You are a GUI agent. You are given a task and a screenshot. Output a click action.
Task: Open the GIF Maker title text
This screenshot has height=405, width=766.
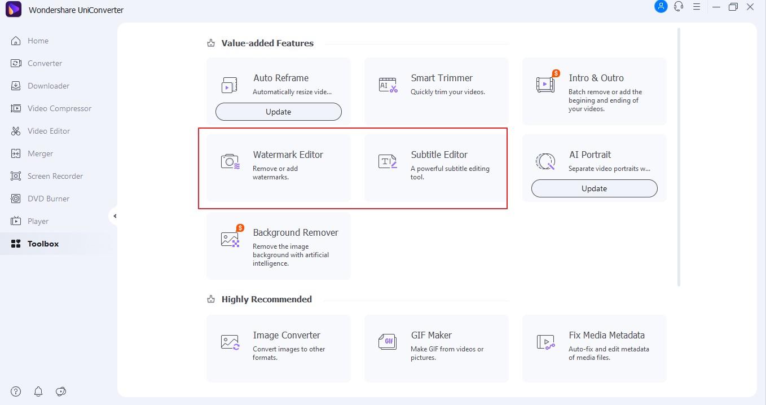[432, 335]
